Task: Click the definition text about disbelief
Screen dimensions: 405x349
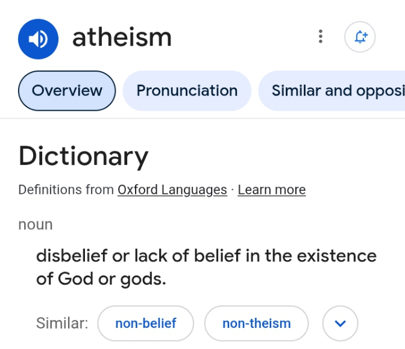Action: [x=206, y=267]
